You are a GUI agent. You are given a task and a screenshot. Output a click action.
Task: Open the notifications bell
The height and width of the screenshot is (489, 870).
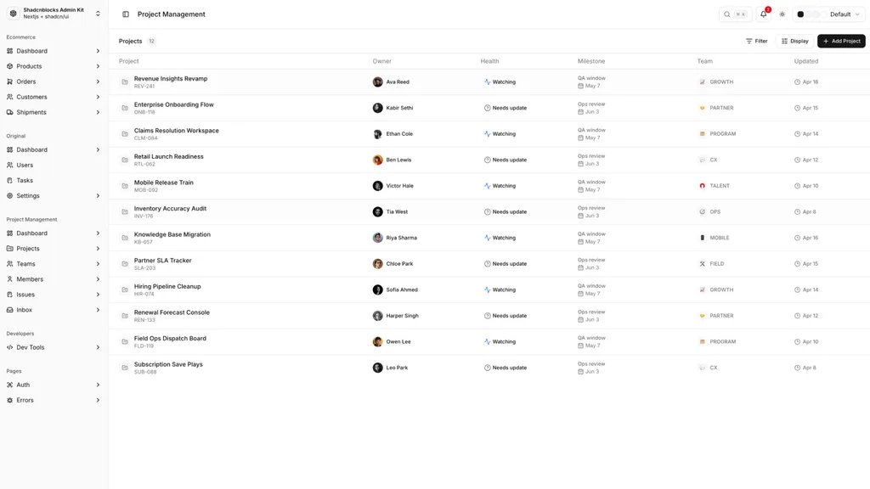tap(764, 14)
